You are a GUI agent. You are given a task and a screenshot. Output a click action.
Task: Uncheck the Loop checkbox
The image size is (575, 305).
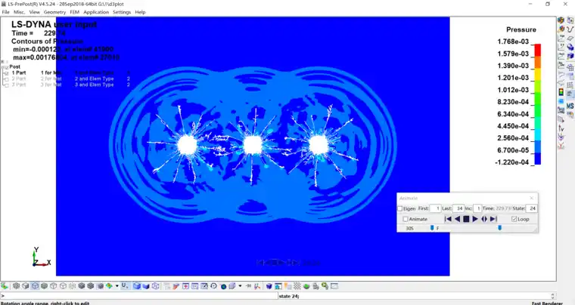514,219
